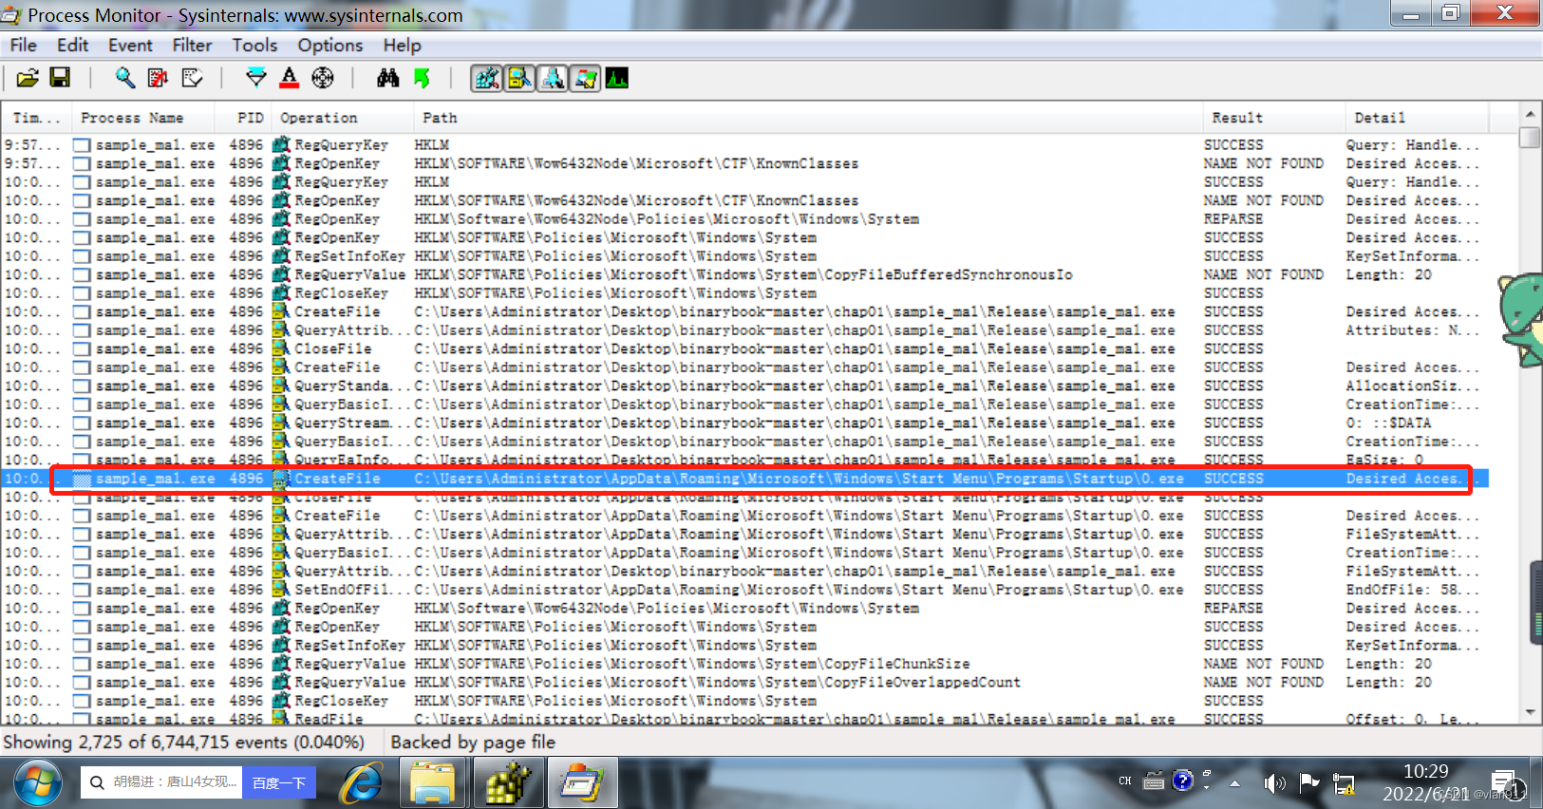Screen dimensions: 1543x809
Task: Toggle Show Profiling Events button
Action: tap(617, 78)
